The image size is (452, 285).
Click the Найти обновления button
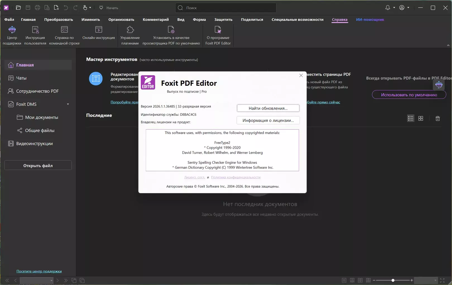[x=268, y=108]
